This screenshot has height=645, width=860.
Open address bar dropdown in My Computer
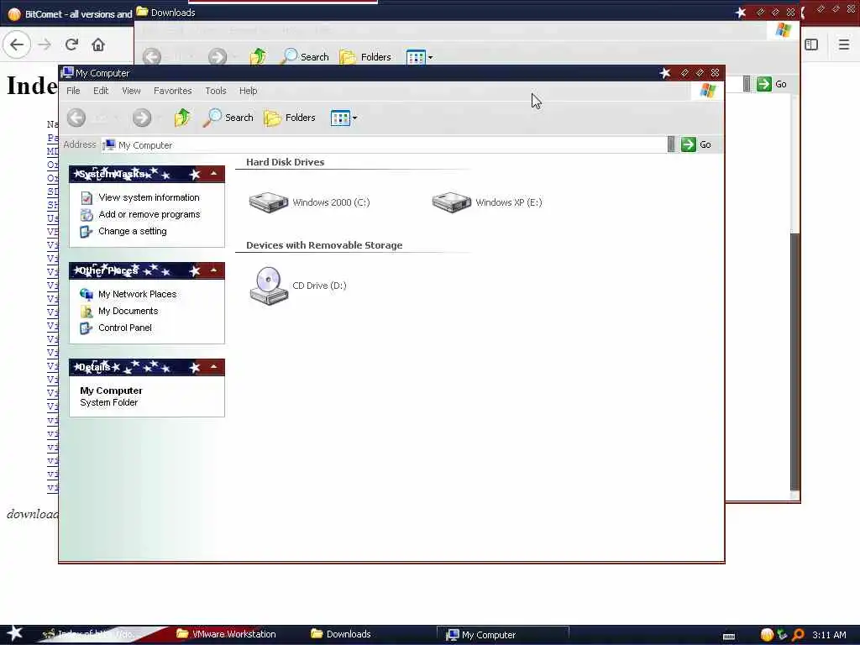671,144
